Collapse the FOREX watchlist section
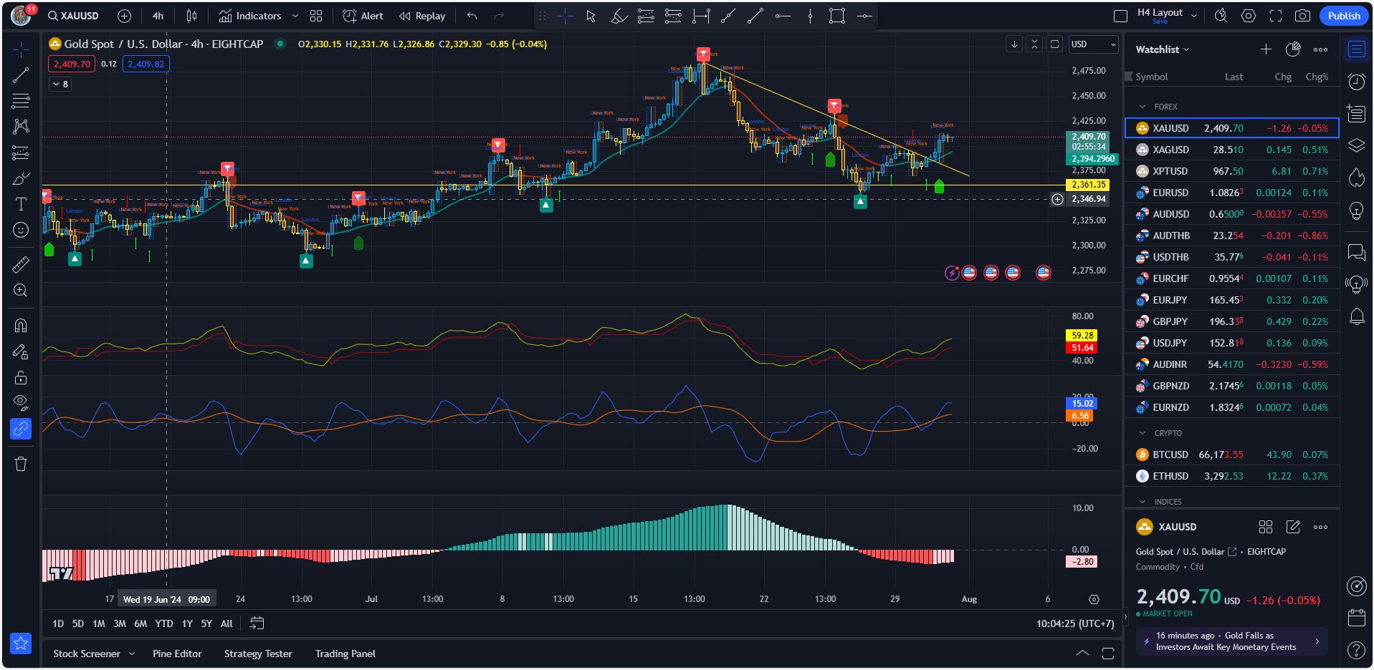The image size is (1374, 670). [1142, 107]
